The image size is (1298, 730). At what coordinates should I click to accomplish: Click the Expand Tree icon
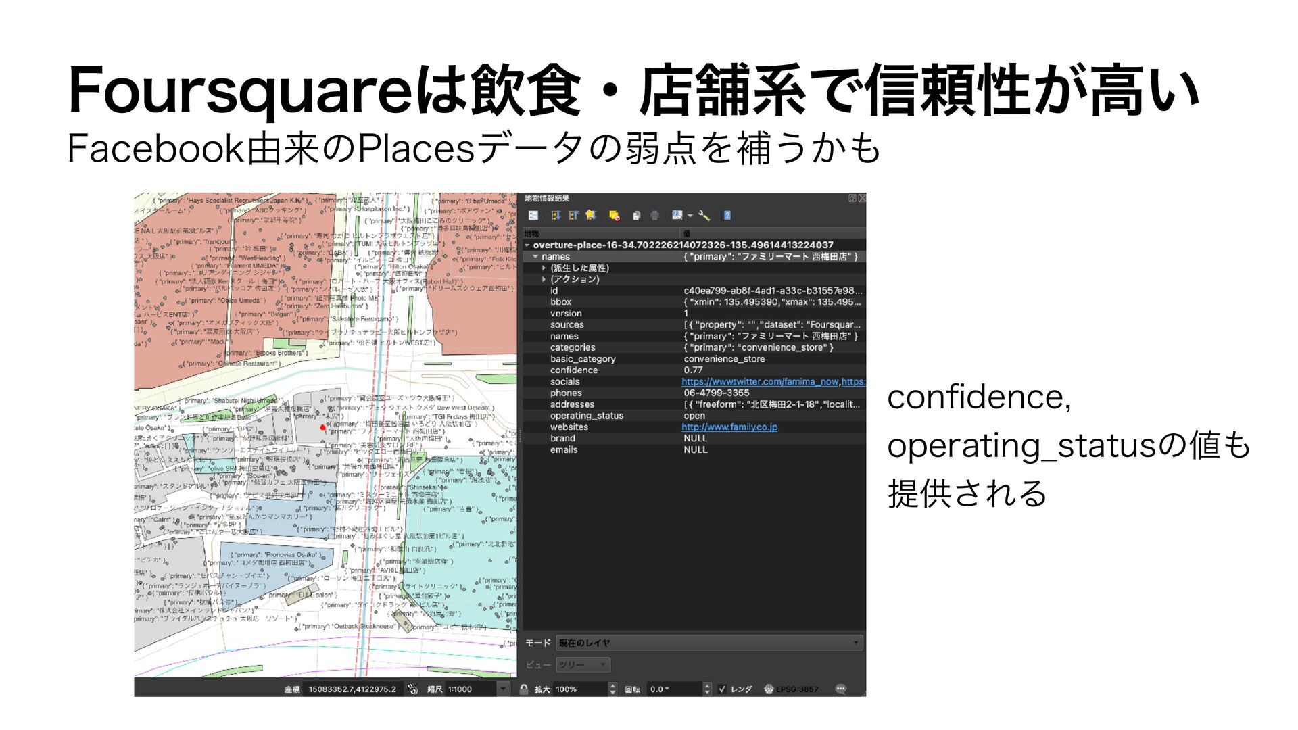click(x=556, y=216)
